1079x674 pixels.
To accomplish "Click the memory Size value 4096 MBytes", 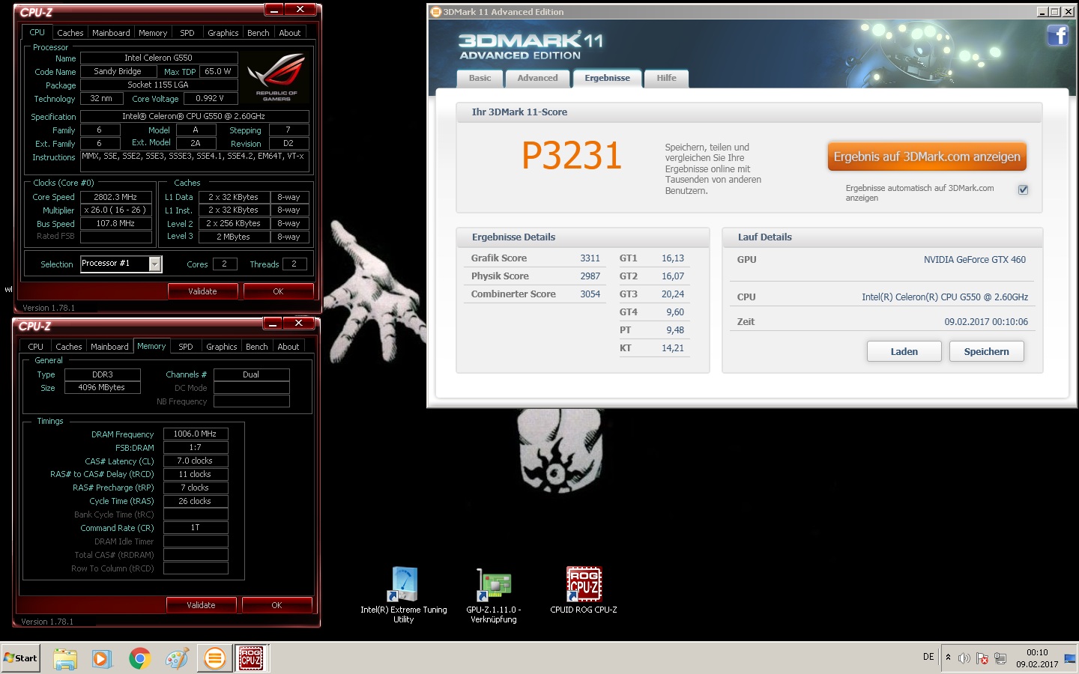I will pos(102,387).
